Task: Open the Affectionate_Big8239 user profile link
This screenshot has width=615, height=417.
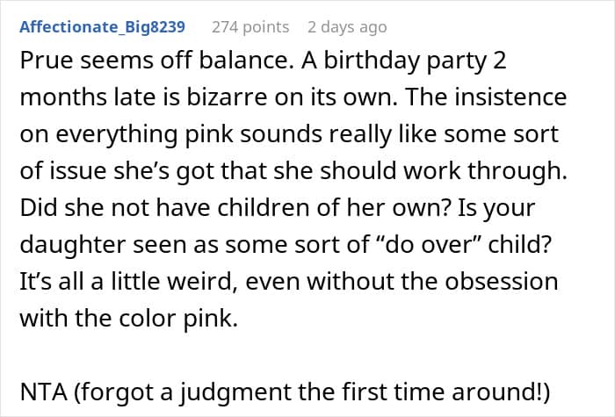Action: pyautogui.click(x=102, y=27)
